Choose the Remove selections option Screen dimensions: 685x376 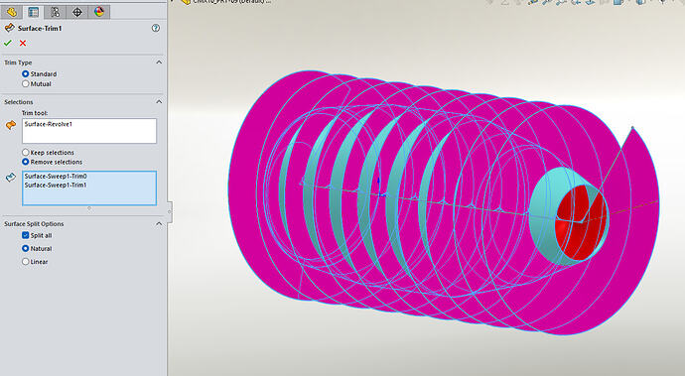point(26,162)
